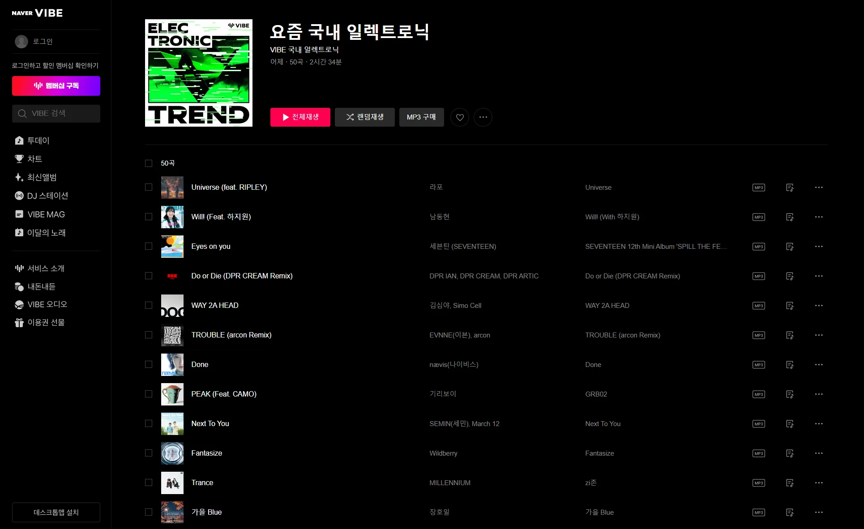This screenshot has width=864, height=529.
Task: Click the MP3 icon for WAY 2A HEAD
Action: click(x=759, y=306)
